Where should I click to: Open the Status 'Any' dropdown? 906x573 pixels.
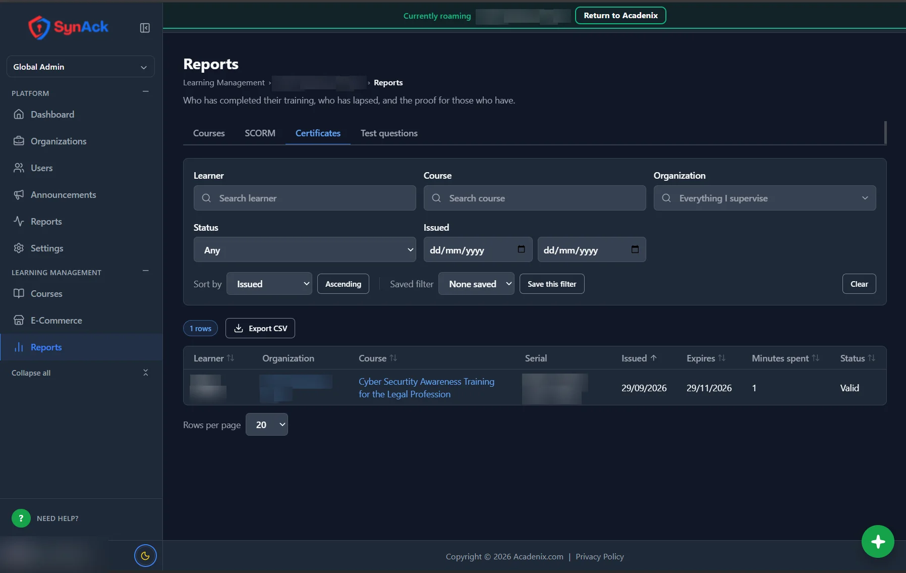pos(305,250)
